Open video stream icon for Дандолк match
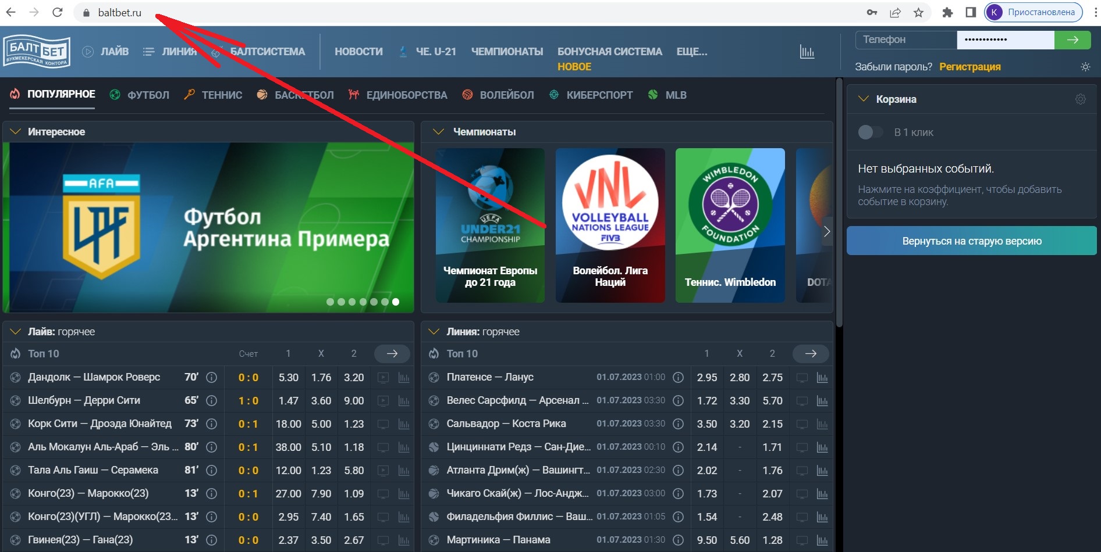Image resolution: width=1101 pixels, height=552 pixels. pyautogui.click(x=383, y=378)
